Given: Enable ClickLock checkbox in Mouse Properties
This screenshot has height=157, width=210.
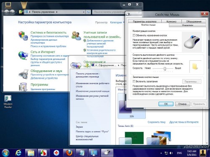Looking at the screenshot, I should (x=134, y=81).
